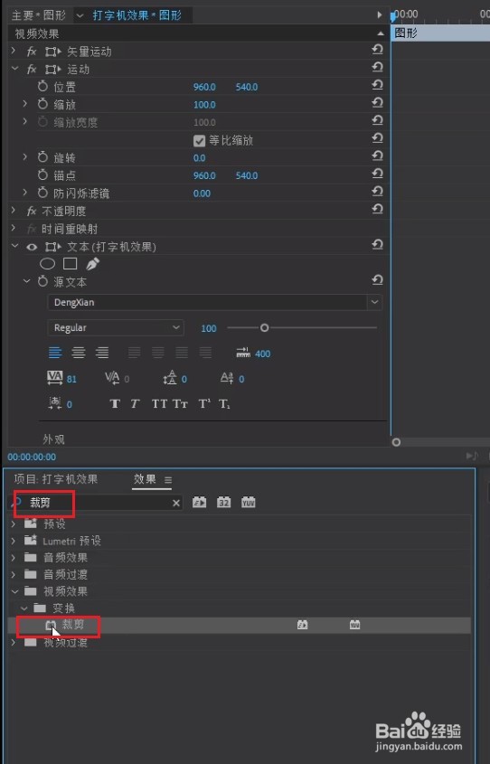
Task: Apply small caps style
Action: (x=180, y=403)
